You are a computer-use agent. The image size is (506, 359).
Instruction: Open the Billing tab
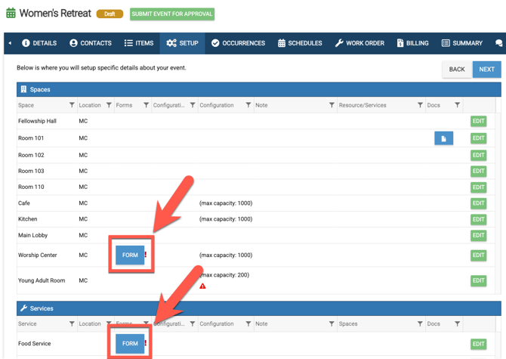click(412, 43)
